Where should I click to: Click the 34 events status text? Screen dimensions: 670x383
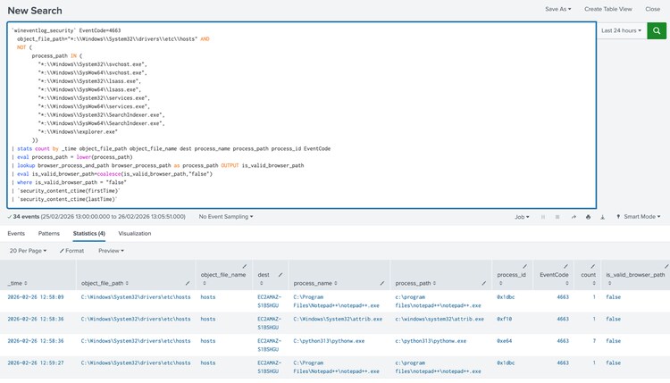(26, 217)
